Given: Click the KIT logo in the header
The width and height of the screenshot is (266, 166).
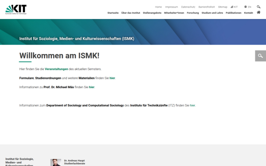Looking at the screenshot, I should click(16, 9).
